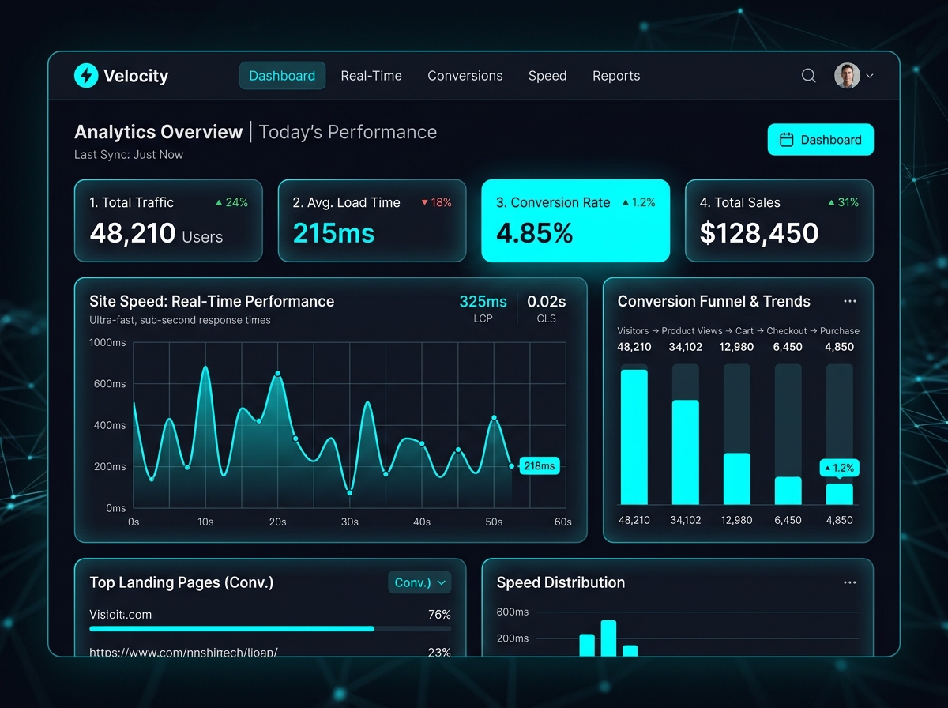The width and height of the screenshot is (948, 708).
Task: Click the peak data point at 20s
Action: point(277,374)
